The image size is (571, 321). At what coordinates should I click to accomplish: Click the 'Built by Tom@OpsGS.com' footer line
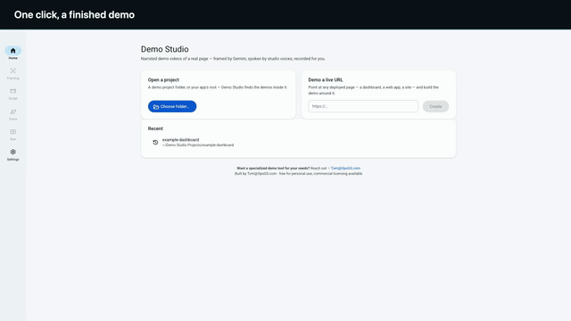point(298,174)
